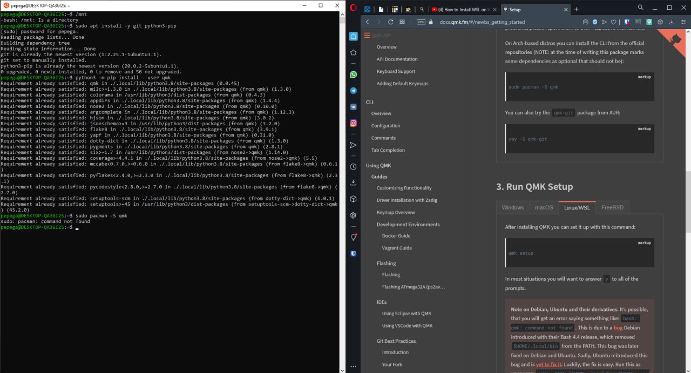Image resolution: width=691 pixels, height=373 pixels.
Task: Open Using Eclipse with QMK
Action: [x=407, y=314]
